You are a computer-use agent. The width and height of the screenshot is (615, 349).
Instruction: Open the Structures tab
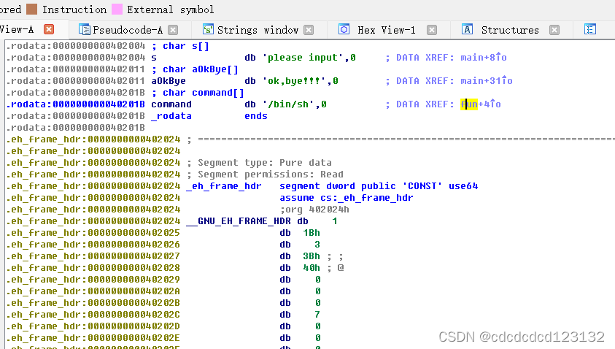pyautogui.click(x=510, y=30)
